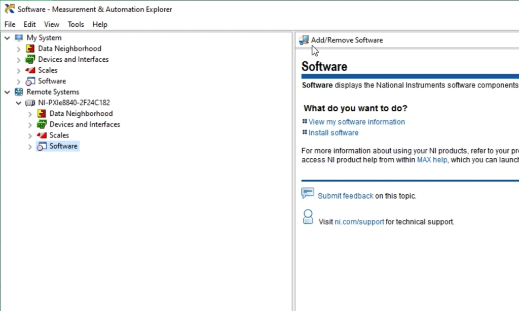Click the Scales icon under NI-PXIe8840
This screenshot has height=311, width=519.
point(42,136)
